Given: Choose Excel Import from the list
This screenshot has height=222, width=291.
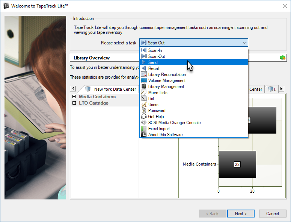Looking at the screenshot, I should tap(194, 128).
